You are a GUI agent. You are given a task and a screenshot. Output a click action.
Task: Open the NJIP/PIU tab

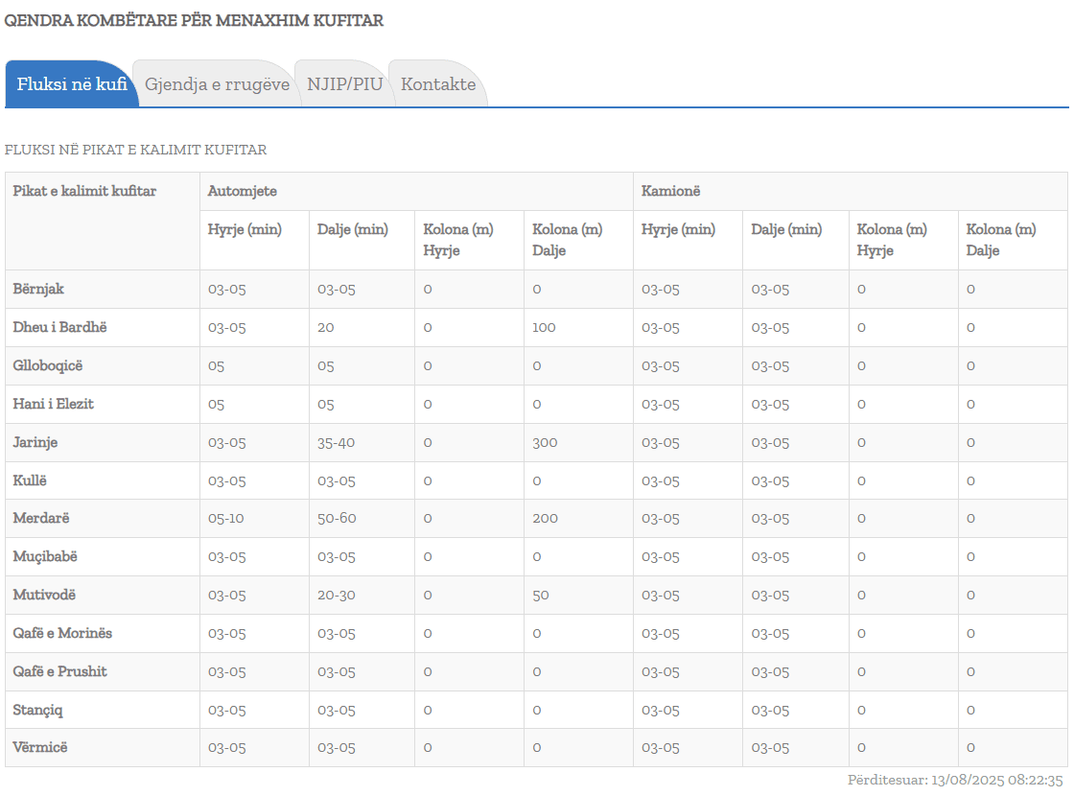pyautogui.click(x=344, y=84)
